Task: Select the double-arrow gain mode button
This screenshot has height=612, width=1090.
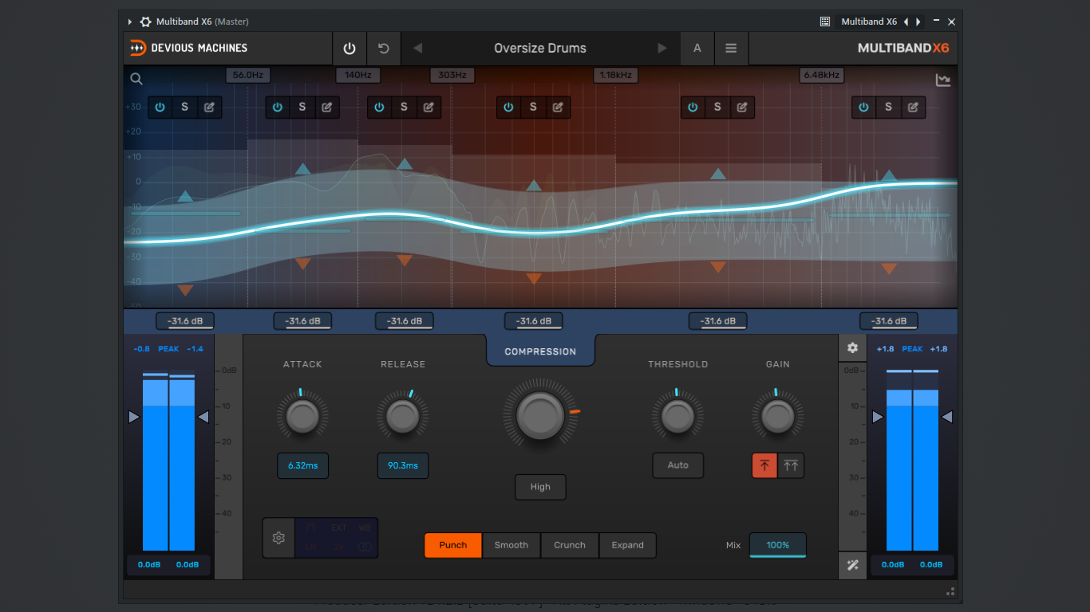Action: tap(791, 466)
